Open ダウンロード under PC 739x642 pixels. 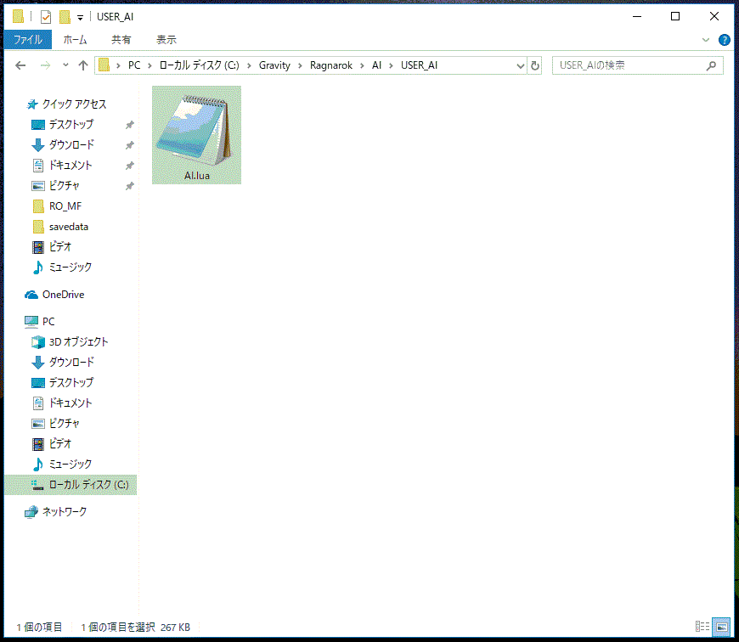tap(71, 363)
